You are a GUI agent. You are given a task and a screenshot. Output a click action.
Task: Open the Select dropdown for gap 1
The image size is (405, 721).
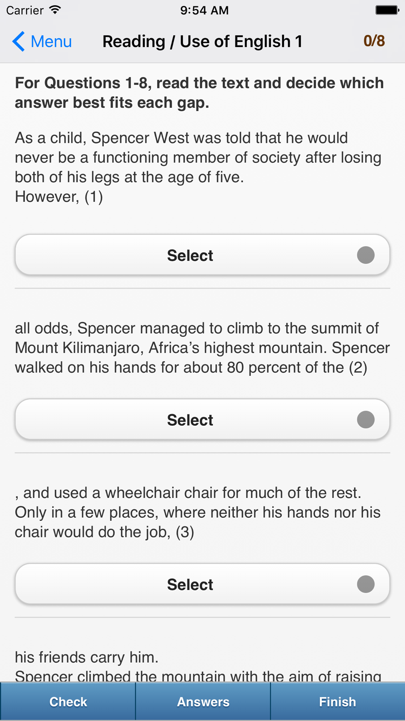coord(202,255)
